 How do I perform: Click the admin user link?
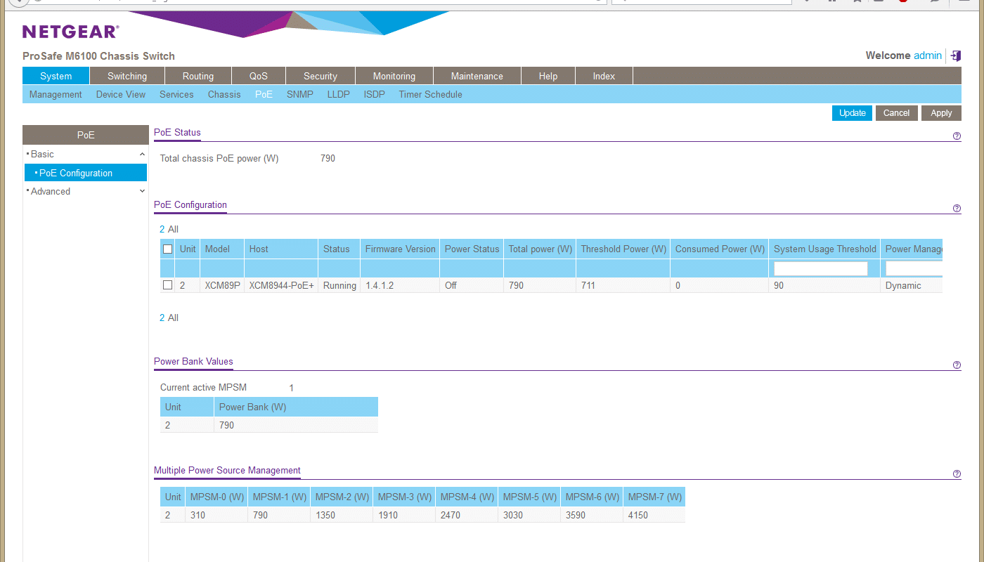pos(928,55)
